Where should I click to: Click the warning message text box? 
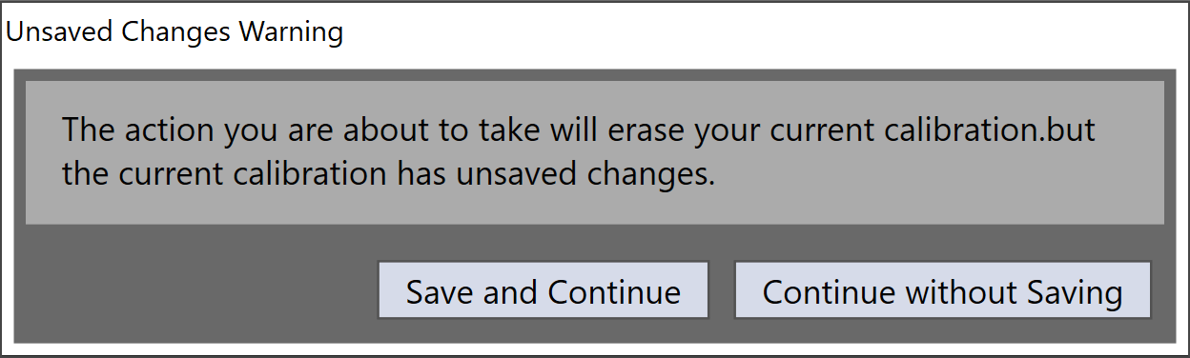(595, 152)
